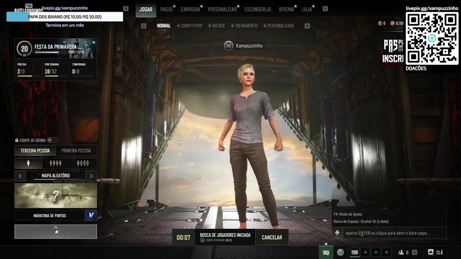Click the PUBG Battlegrounds logo
Image resolution: width=461 pixels, height=259 pixels.
(x=28, y=9)
